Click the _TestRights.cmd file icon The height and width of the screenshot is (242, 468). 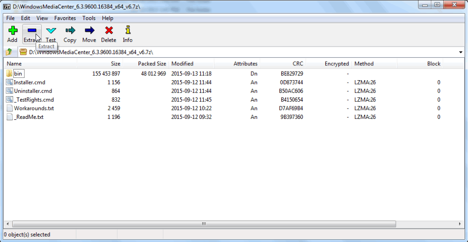pyautogui.click(x=9, y=100)
